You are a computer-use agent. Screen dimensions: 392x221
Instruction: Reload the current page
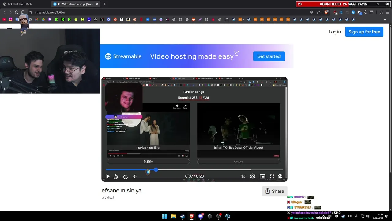tap(17, 12)
